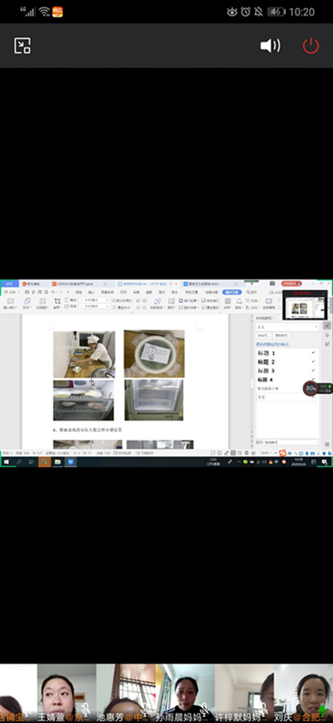Select the 裁剪 crop tool
Screen dimensions: 333x723
point(57,303)
